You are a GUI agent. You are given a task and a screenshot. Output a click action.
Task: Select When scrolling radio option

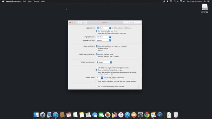tap(97, 48)
